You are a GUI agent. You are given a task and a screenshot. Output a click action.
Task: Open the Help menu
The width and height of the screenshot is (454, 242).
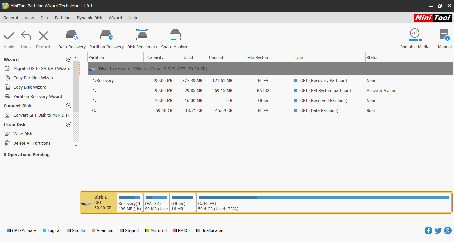133,18
